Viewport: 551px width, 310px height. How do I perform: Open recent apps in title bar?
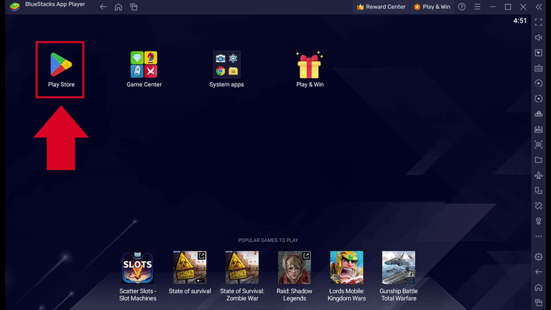pyautogui.click(x=134, y=7)
